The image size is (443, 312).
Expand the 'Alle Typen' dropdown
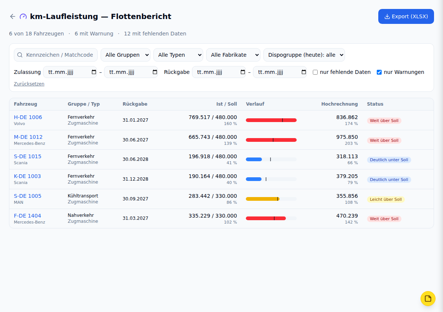[178, 55]
